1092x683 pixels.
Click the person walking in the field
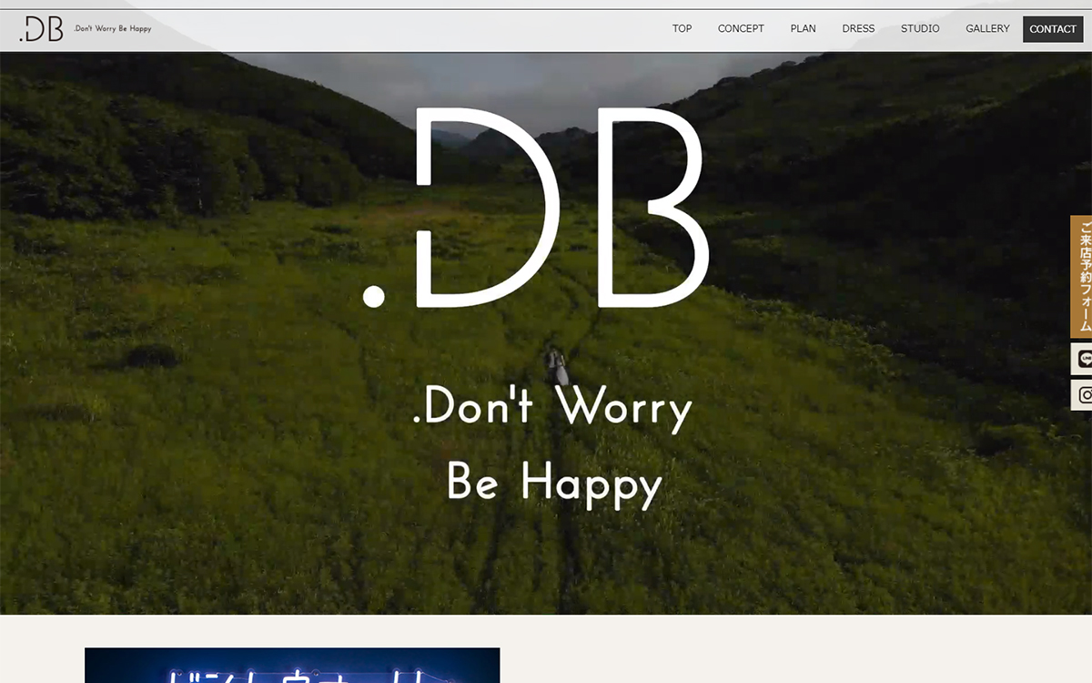coord(556,366)
